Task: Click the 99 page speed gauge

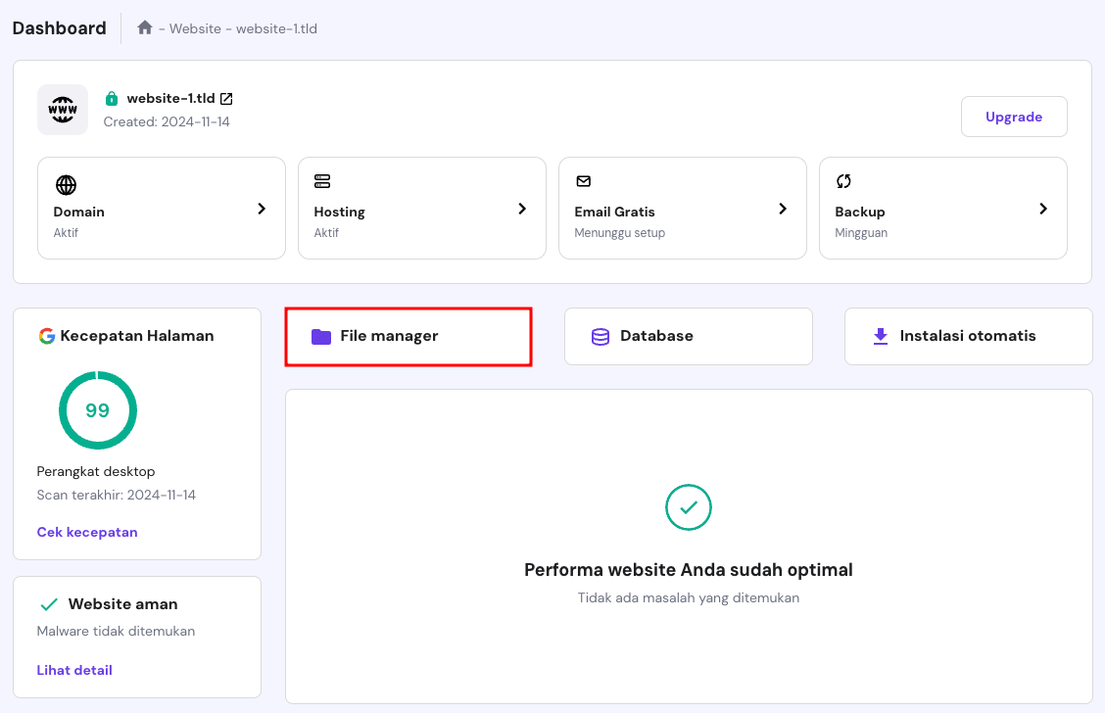Action: pos(98,410)
